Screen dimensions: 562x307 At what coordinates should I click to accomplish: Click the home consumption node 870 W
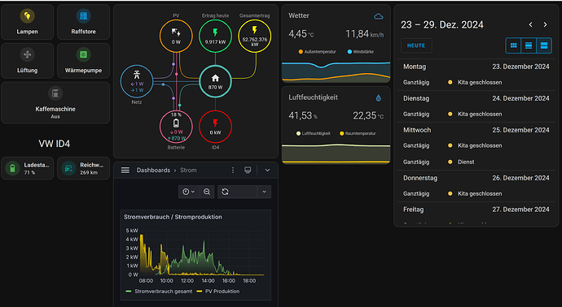(x=215, y=81)
